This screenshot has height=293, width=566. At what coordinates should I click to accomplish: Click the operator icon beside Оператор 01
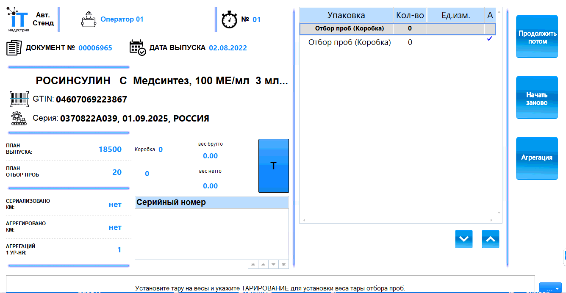click(88, 20)
